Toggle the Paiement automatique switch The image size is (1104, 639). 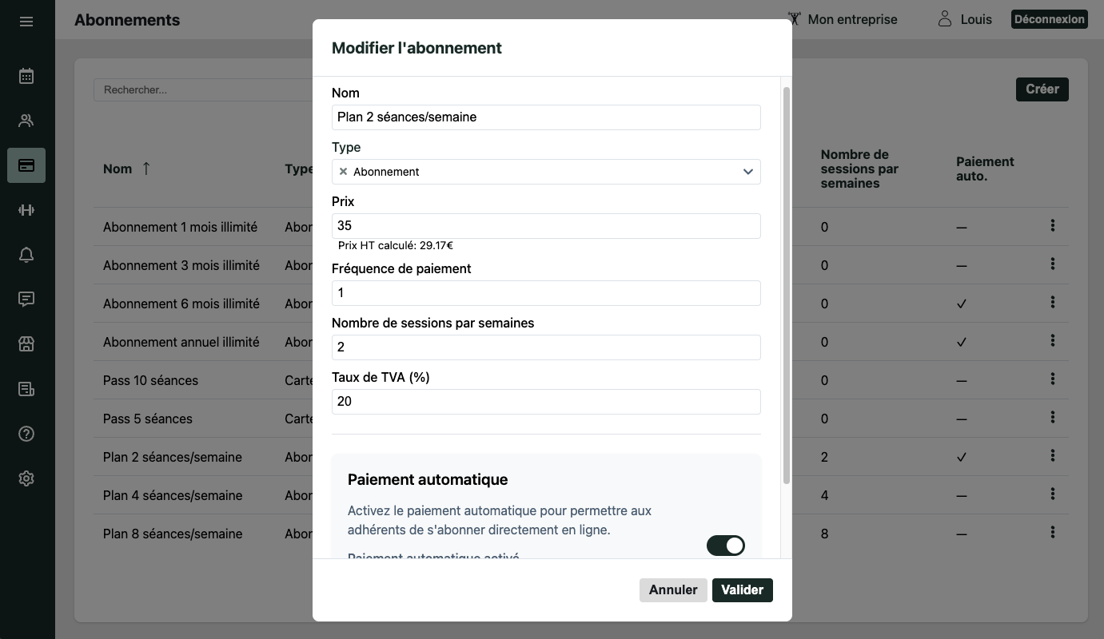click(x=726, y=546)
